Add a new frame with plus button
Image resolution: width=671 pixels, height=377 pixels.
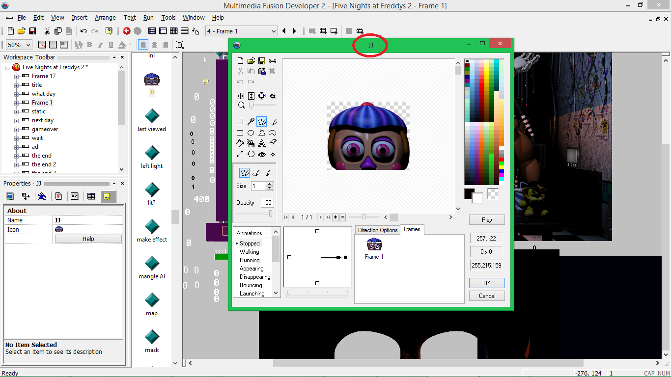(x=335, y=217)
